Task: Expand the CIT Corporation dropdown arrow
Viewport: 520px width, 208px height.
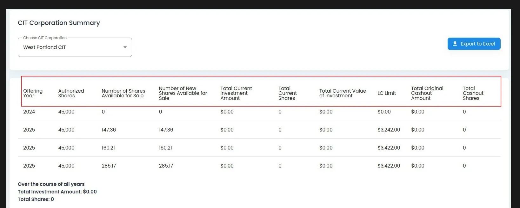Action: tap(125, 47)
